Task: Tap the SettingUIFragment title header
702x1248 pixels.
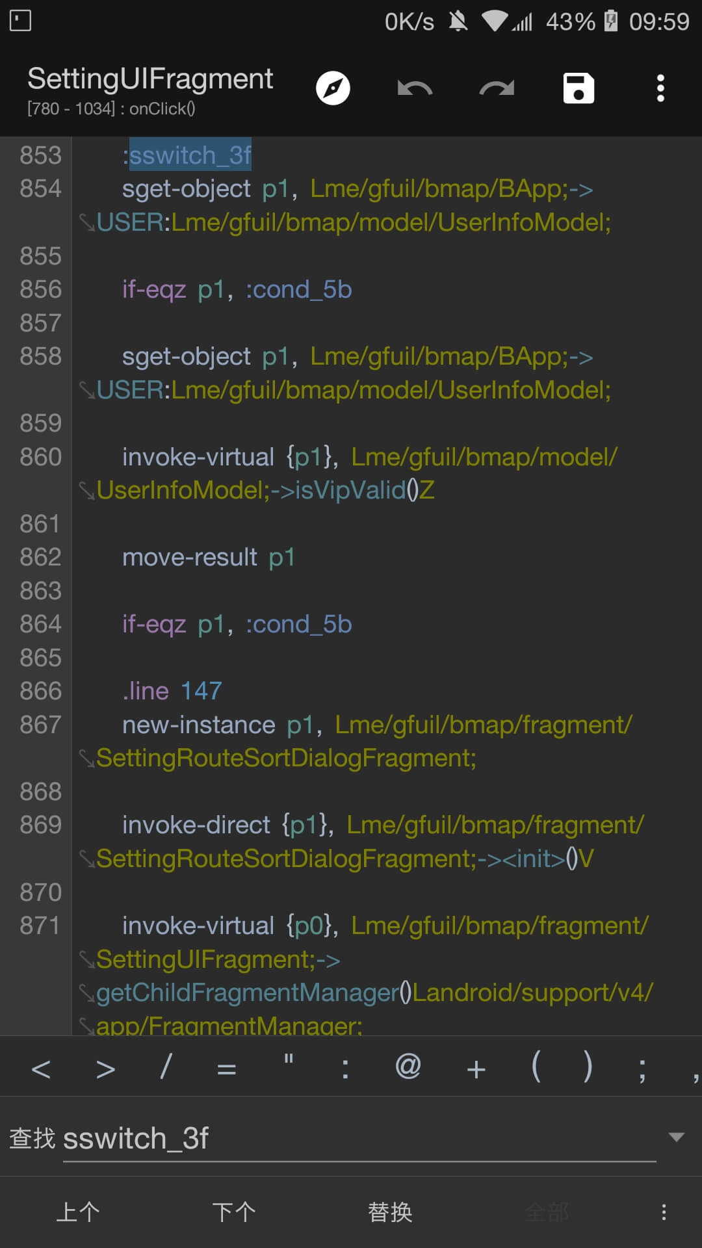Action: [x=150, y=79]
